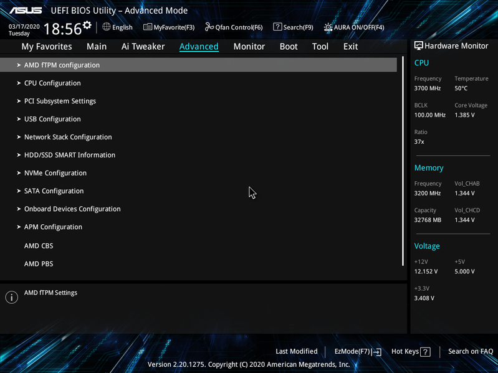Open the Ai Tweaker tab
The width and height of the screenshot is (498, 373).
[x=143, y=47]
